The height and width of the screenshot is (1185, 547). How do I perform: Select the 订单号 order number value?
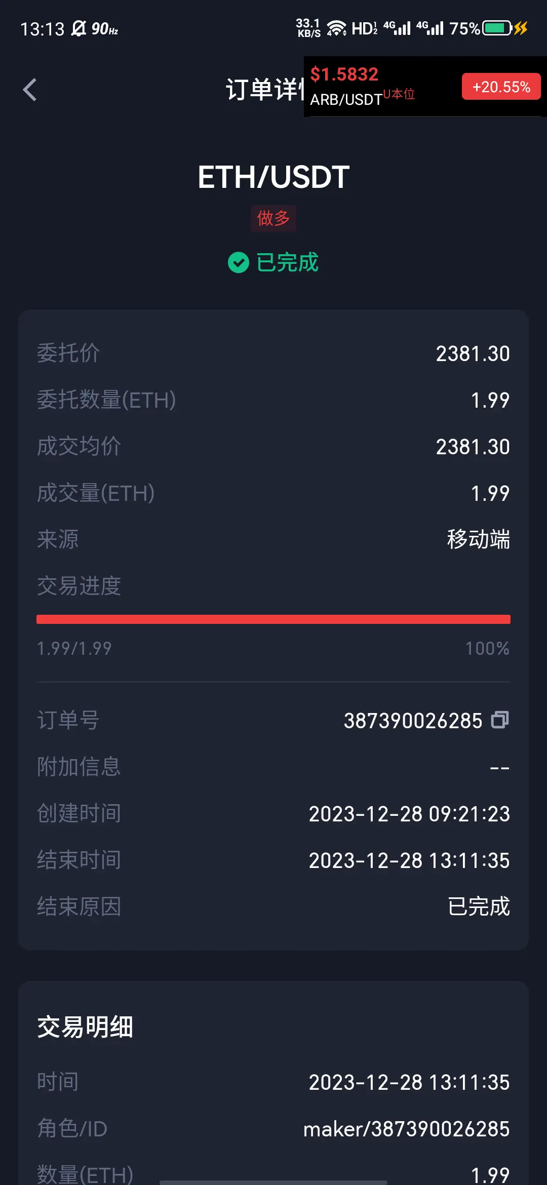[413, 721]
